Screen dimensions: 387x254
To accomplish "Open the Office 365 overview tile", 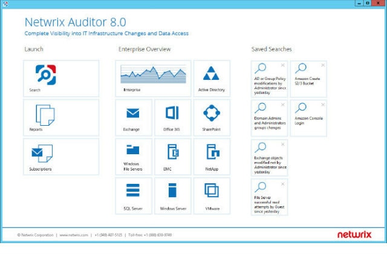I will click(173, 118).
